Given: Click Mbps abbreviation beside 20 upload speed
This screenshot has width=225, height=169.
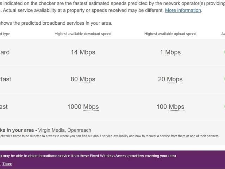Looking at the screenshot, I should [175, 79].
